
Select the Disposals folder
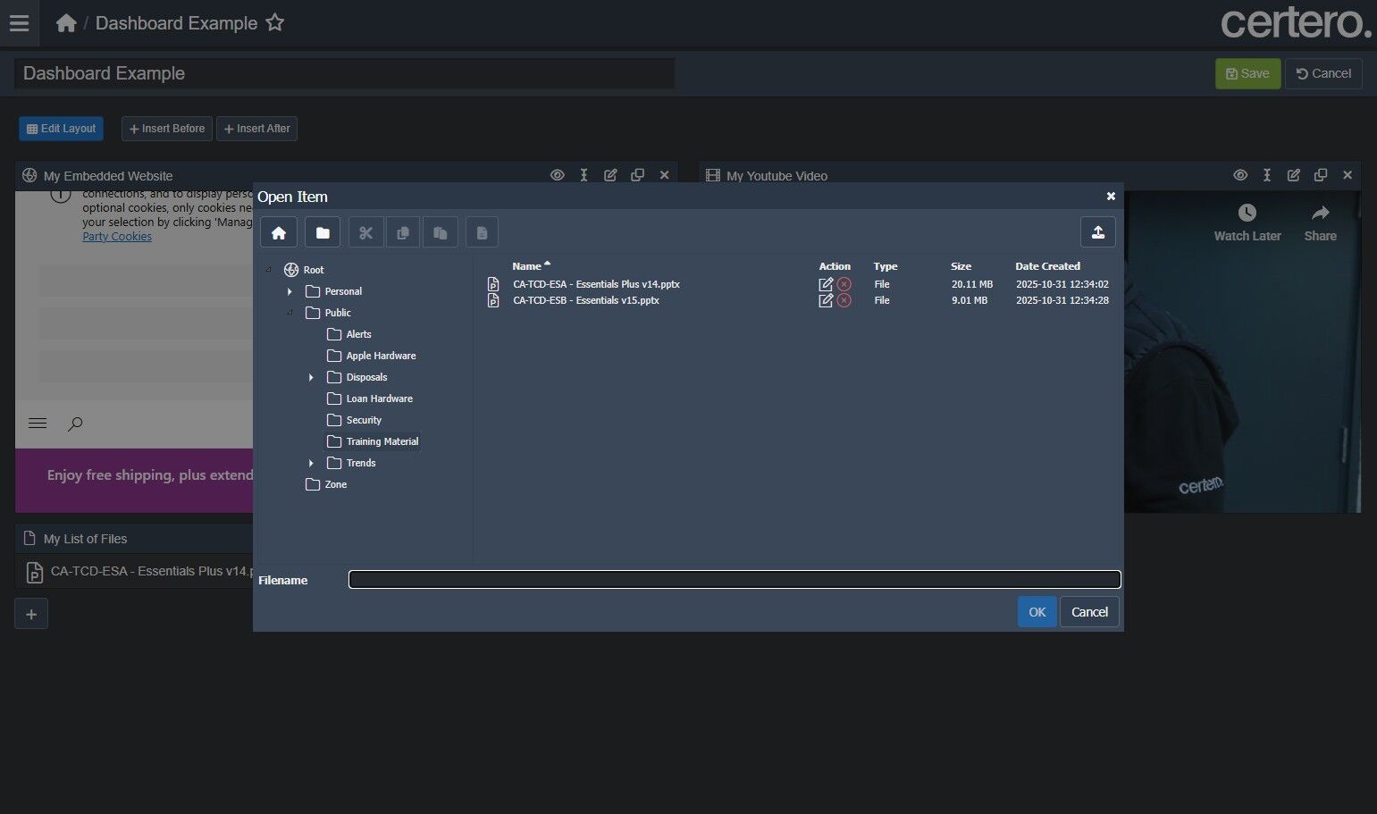pyautogui.click(x=366, y=377)
